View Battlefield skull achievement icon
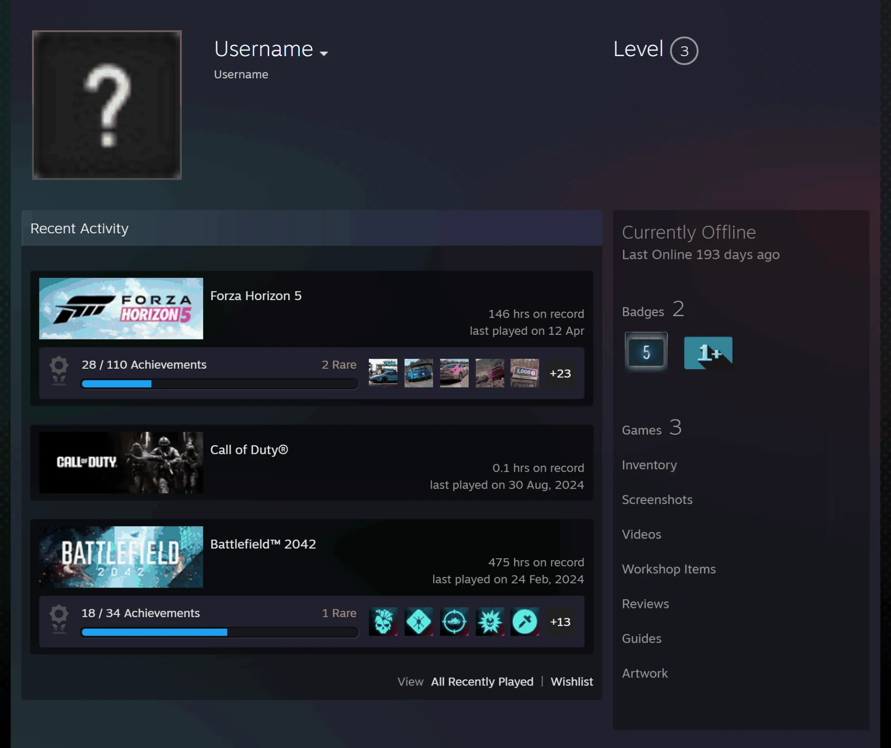 [x=383, y=621]
